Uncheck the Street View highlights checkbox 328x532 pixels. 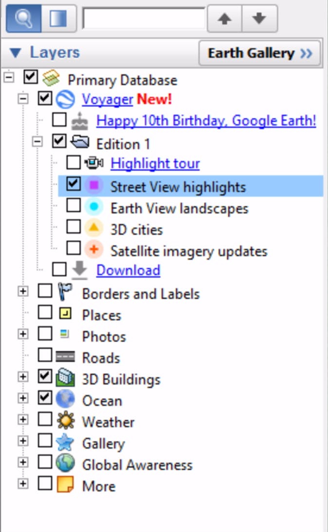coord(73,185)
